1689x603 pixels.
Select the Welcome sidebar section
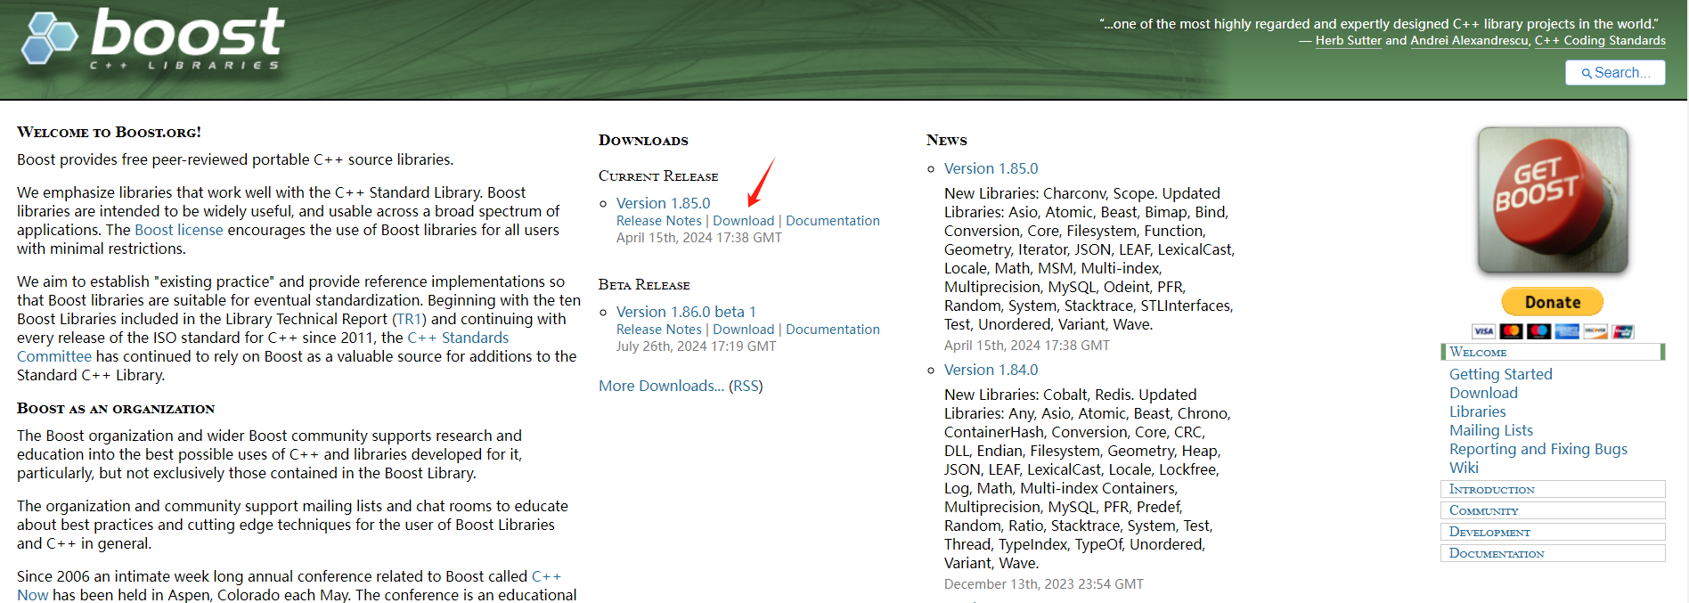click(x=1553, y=352)
